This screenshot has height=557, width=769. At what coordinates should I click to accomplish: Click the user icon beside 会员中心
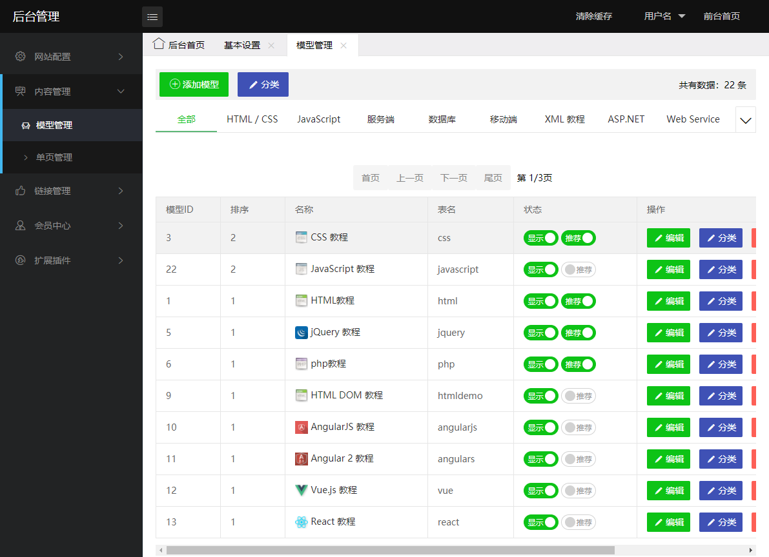coord(21,226)
